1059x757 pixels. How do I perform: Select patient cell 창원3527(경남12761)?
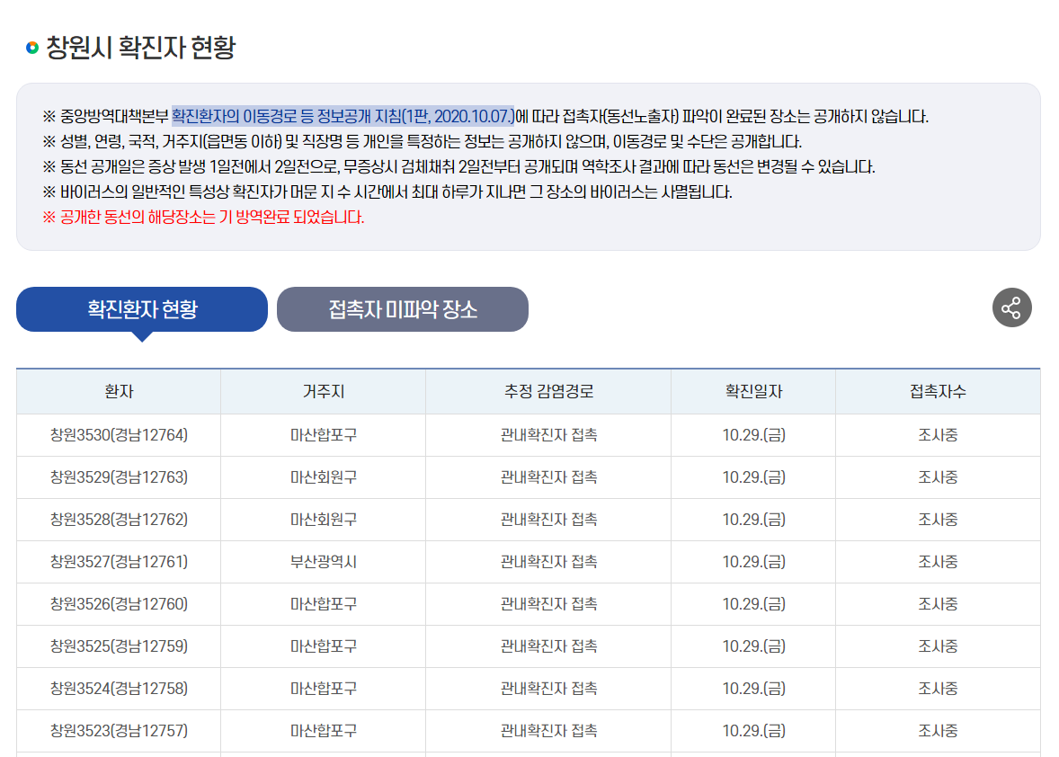pyautogui.click(x=119, y=562)
